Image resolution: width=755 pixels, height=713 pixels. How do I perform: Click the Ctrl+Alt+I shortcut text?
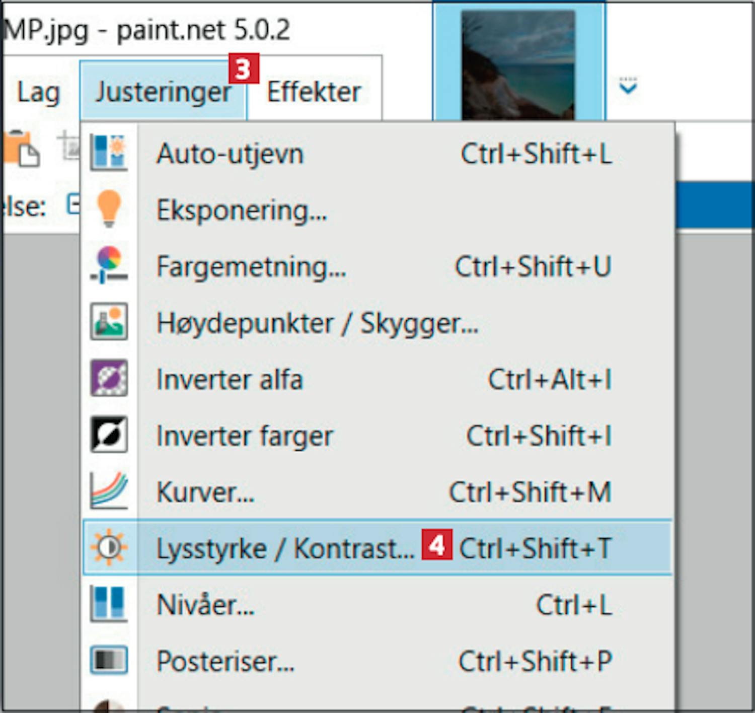[550, 379]
